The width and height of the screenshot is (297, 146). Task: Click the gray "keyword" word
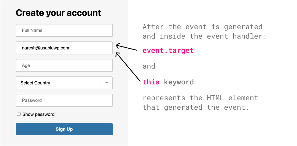(179, 82)
